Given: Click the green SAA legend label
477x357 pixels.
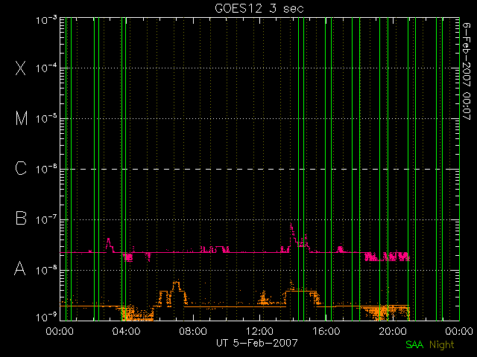Looking at the screenshot, I should (414, 345).
